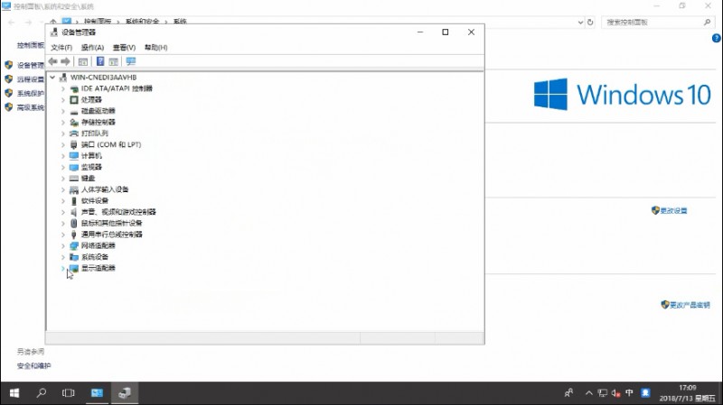This screenshot has width=723, height=405.
Task: Click the 通用串行总线控制器 USB icon
Action: (x=74, y=235)
